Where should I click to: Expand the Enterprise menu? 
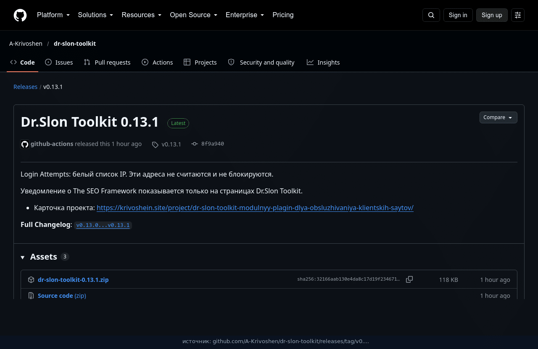(245, 15)
